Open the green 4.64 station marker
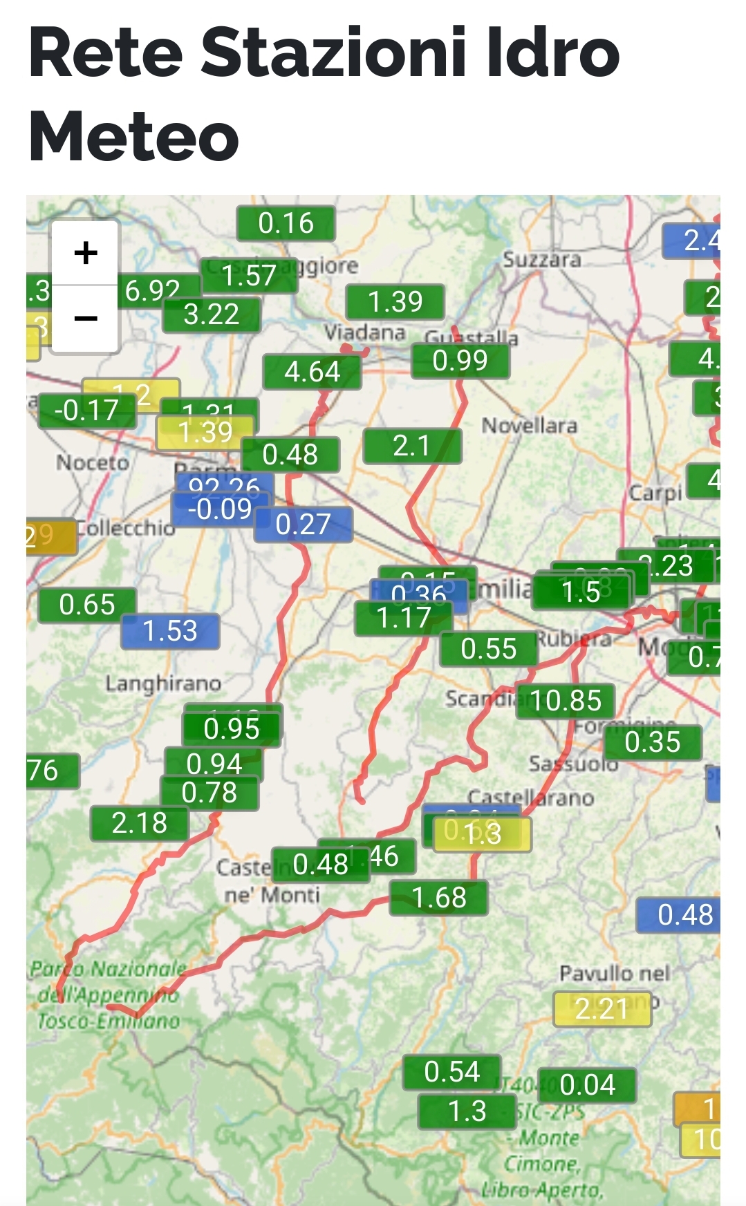Viewport: 746px width, 1206px height. click(312, 372)
